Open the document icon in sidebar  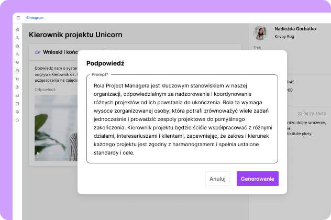(x=17, y=87)
